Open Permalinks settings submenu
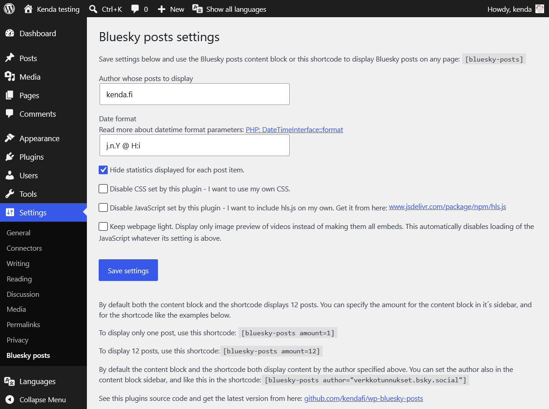The image size is (549, 409). tap(23, 324)
